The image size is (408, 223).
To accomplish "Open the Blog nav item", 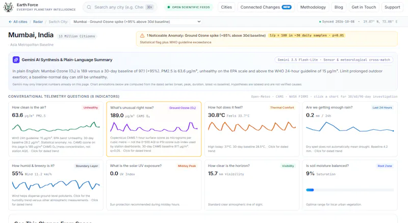I will (x=339, y=7).
